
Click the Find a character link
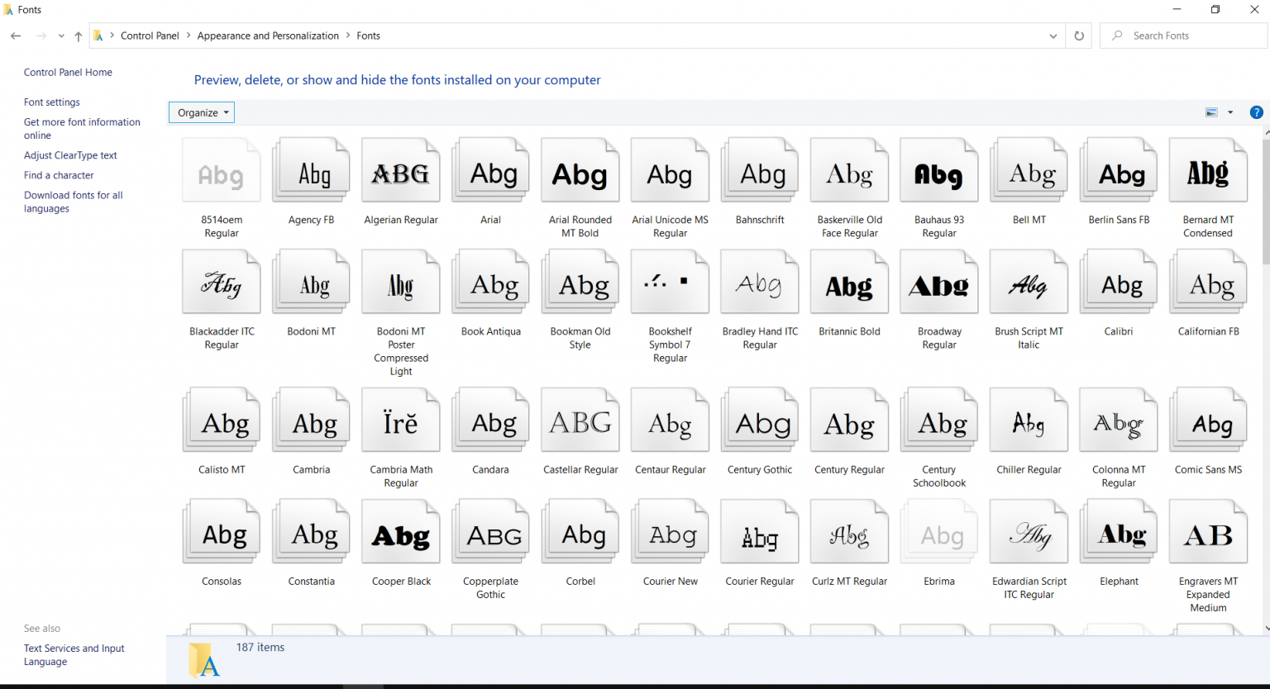(x=59, y=175)
